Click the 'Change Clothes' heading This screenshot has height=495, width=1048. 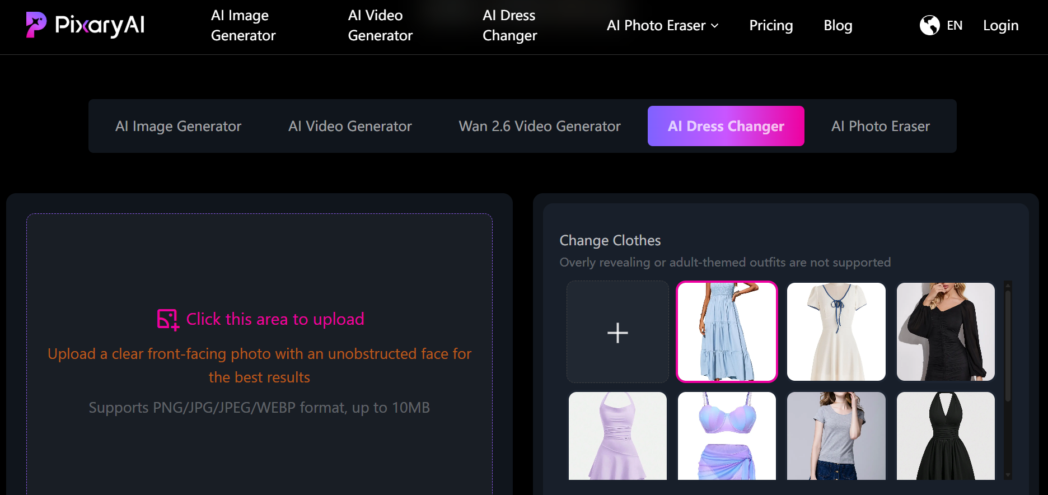[610, 240]
